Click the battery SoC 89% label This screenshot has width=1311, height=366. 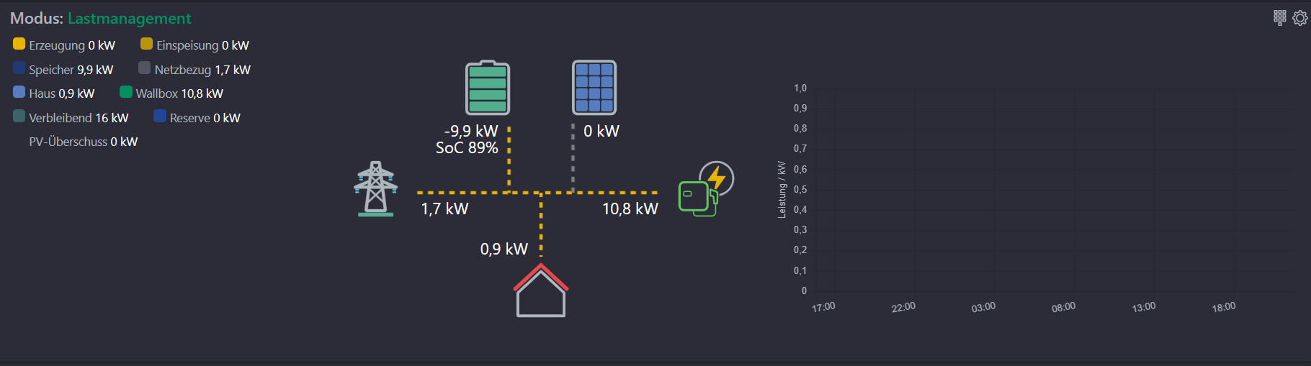click(x=467, y=148)
